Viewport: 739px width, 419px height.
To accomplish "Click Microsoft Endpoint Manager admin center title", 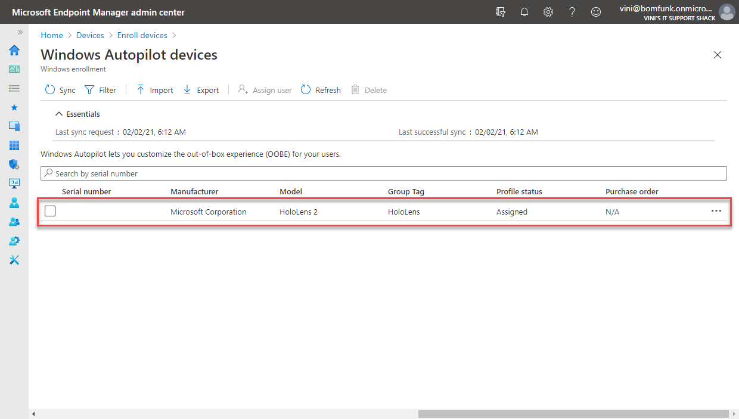I will click(x=98, y=12).
